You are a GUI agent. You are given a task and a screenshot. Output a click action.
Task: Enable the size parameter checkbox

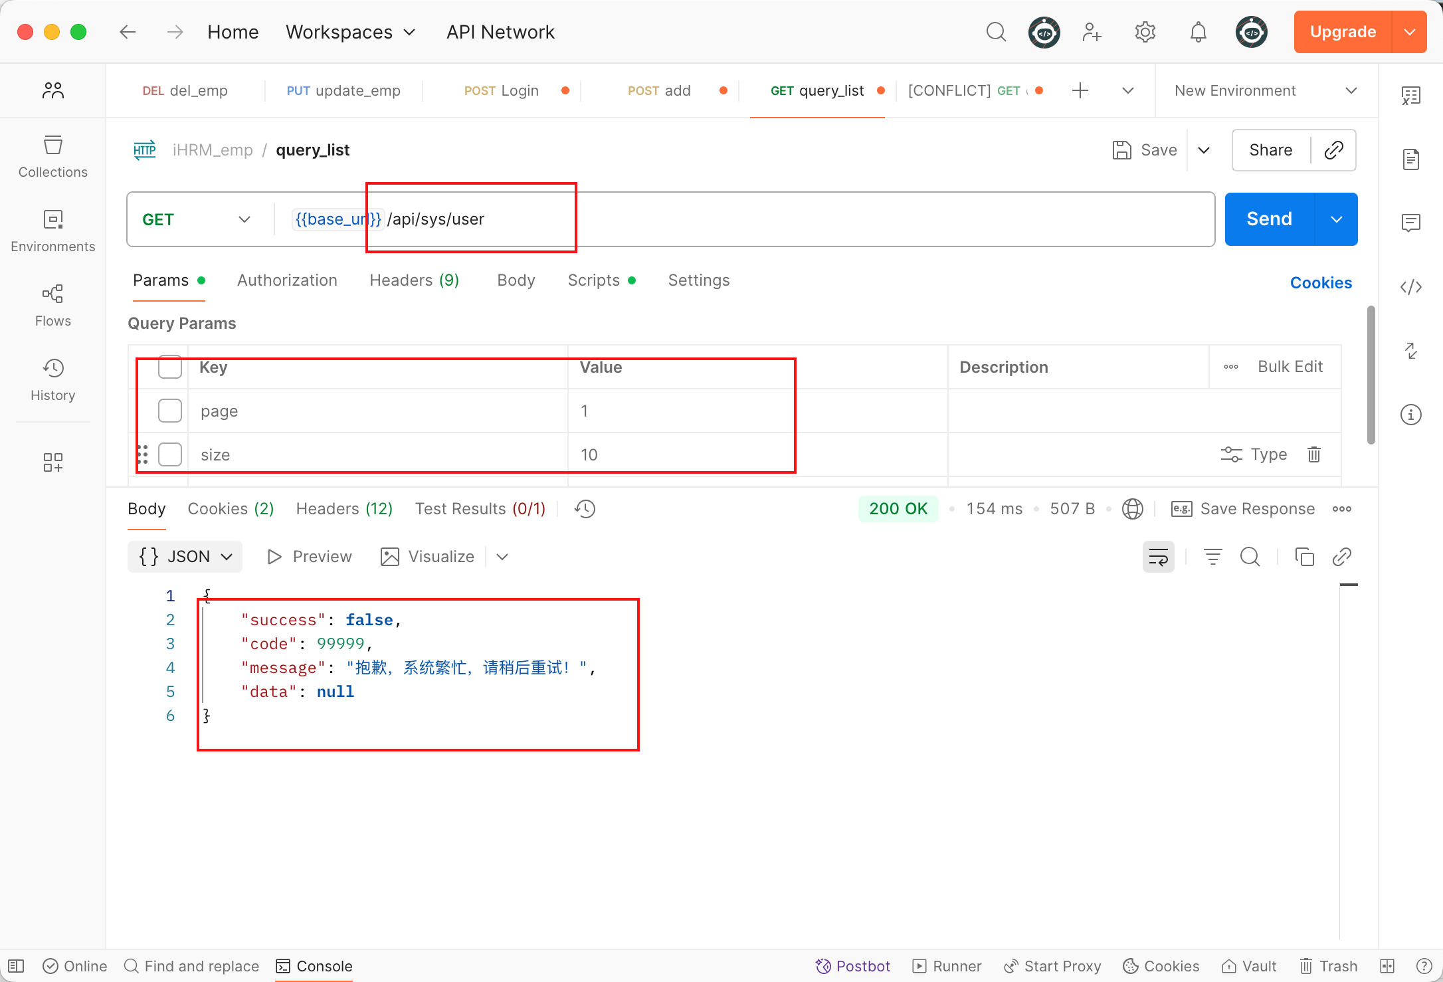[170, 454]
